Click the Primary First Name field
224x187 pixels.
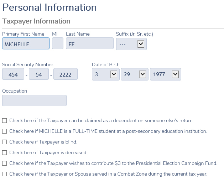[x=26, y=43]
